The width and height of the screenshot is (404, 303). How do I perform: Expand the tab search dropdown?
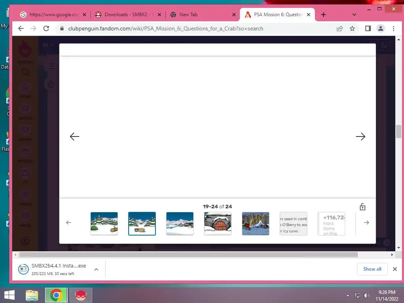354,15
